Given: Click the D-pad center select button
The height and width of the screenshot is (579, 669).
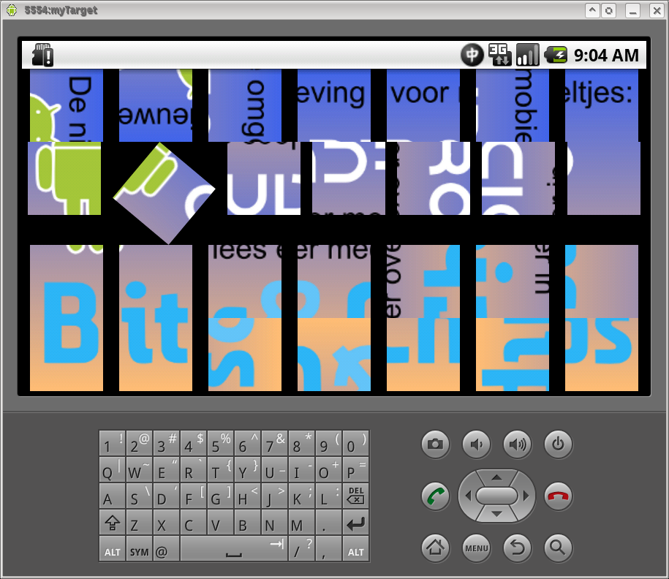Looking at the screenshot, I should [496, 496].
